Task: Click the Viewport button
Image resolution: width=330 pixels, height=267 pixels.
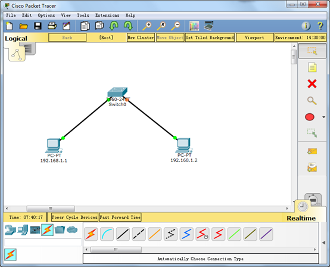Action: point(255,38)
